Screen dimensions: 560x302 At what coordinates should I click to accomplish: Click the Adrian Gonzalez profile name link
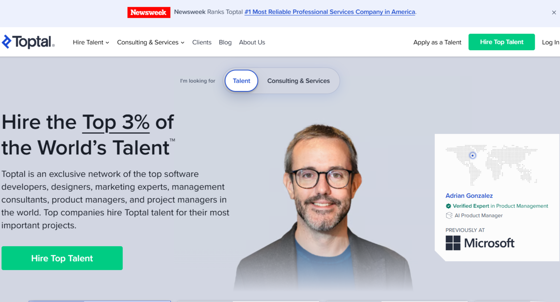(469, 196)
